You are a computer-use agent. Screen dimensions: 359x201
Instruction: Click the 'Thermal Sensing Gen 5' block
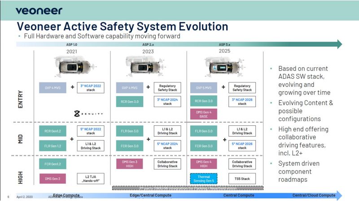pos(204,179)
